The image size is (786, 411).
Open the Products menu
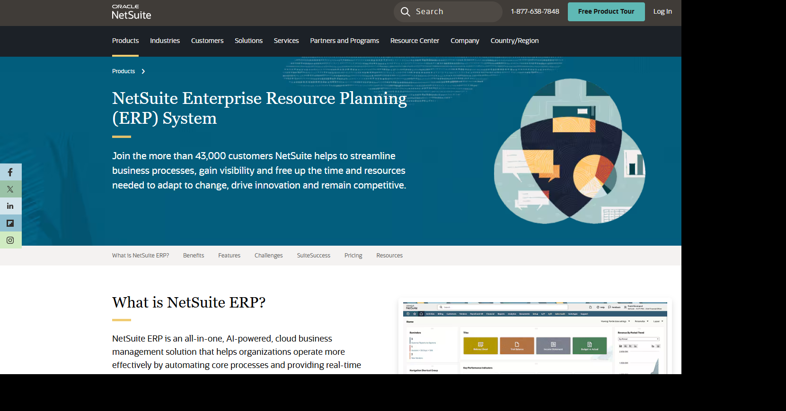[x=125, y=41]
